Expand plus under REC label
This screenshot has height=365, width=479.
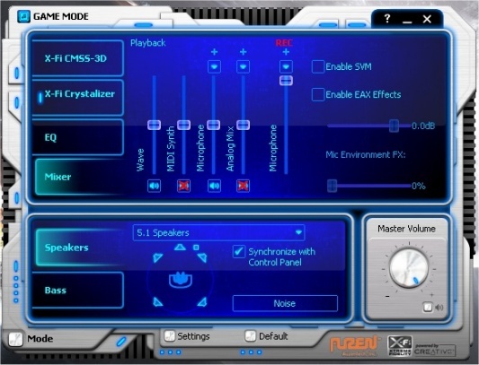286,52
